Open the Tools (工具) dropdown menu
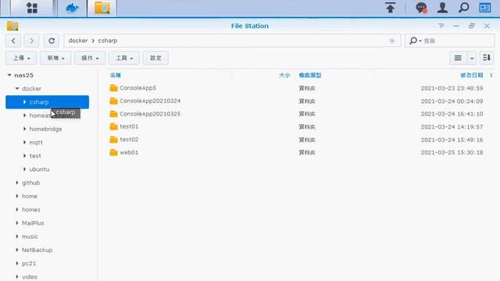 [x=124, y=58]
